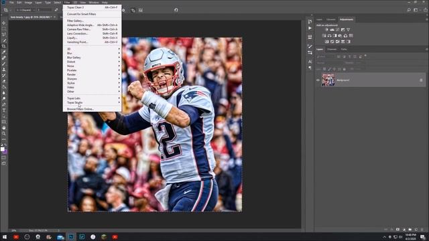This screenshot has width=429, height=241.
Task: Click the Vibrance triangle adjustment icon
Action: (x=349, y=29)
